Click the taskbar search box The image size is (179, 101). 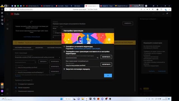point(68,99)
